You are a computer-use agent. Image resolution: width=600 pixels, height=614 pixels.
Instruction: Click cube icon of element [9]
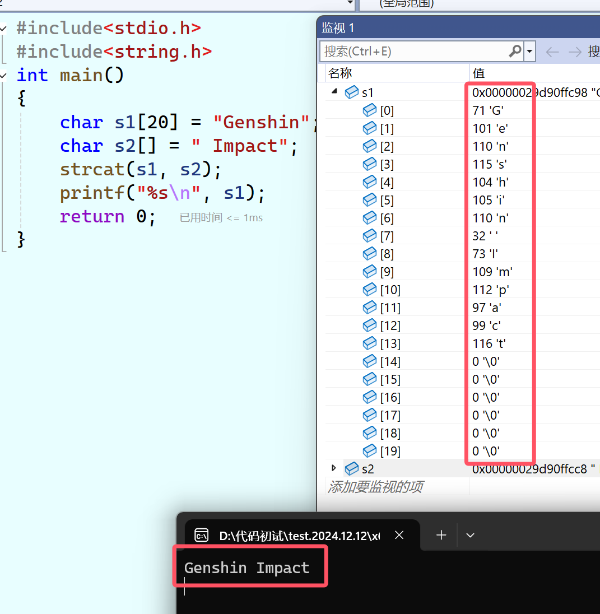(x=370, y=272)
